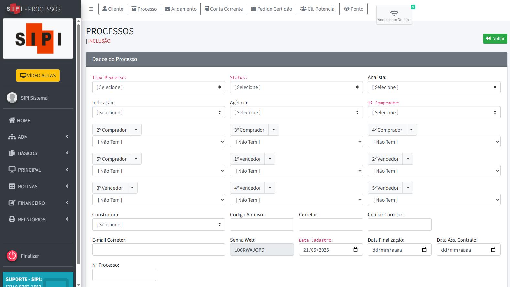Open the arrow next to 2º Comprador
510x287 pixels.
coord(136,130)
